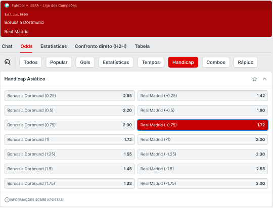Select the Tempos filter chip
Image resolution: width=273 pixels, height=208 pixels.
(151, 62)
